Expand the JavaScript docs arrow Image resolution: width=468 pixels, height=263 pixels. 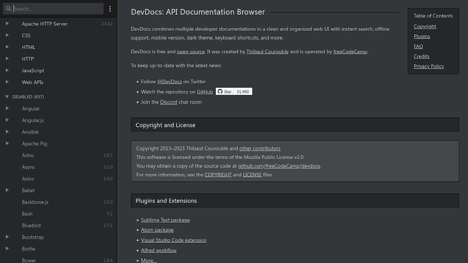pyautogui.click(x=7, y=71)
